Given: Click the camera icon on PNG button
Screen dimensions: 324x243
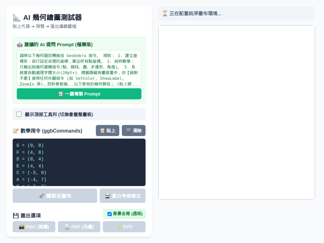Looking at the screenshot, I should pos(22,227).
